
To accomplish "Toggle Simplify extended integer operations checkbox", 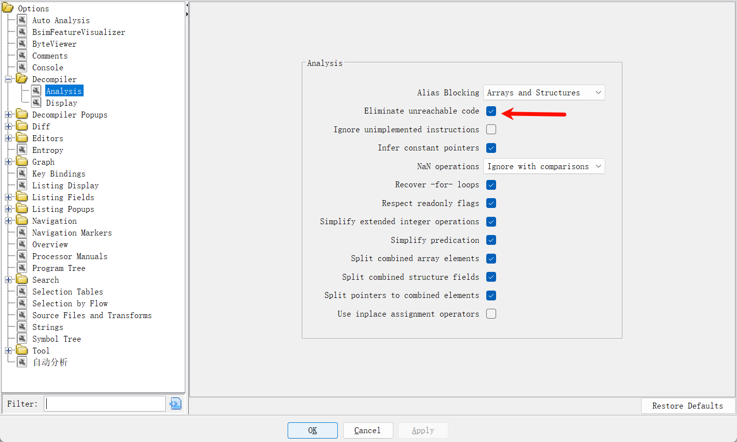I will pos(491,222).
